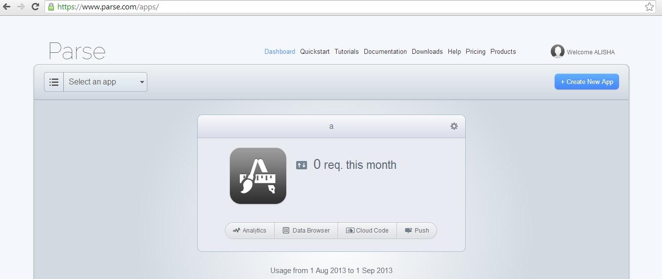Open the Select an app dropdown
This screenshot has width=662, height=279.
point(105,82)
